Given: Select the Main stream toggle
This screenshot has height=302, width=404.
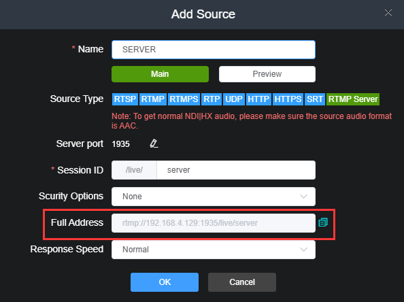Looking at the screenshot, I should click(160, 74).
